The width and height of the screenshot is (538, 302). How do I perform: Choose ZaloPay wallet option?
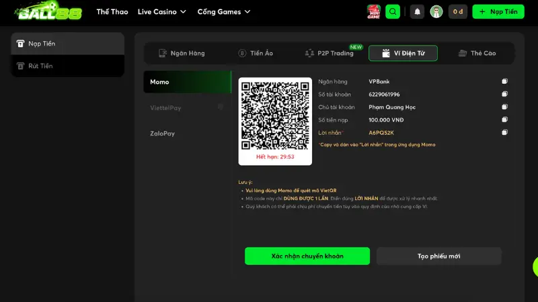click(x=163, y=134)
